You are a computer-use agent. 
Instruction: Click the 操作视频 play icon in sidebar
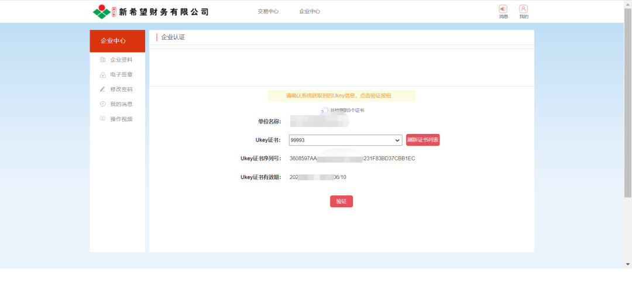click(102, 119)
